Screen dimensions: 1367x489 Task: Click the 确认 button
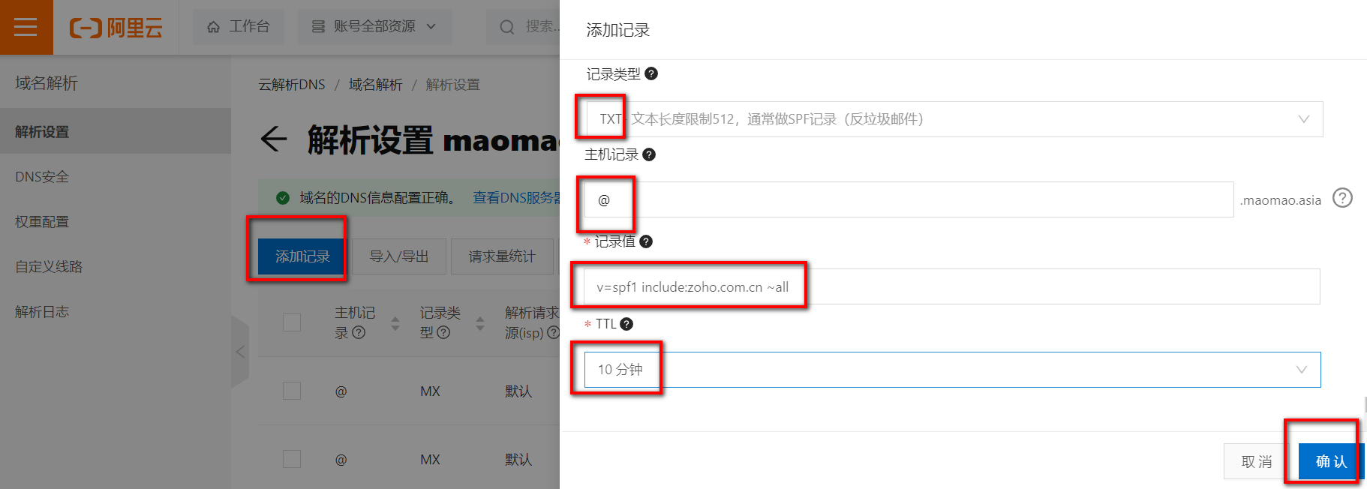click(1331, 461)
